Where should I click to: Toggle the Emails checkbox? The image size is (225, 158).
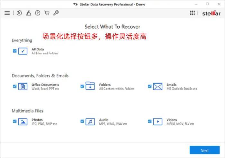(150, 86)
